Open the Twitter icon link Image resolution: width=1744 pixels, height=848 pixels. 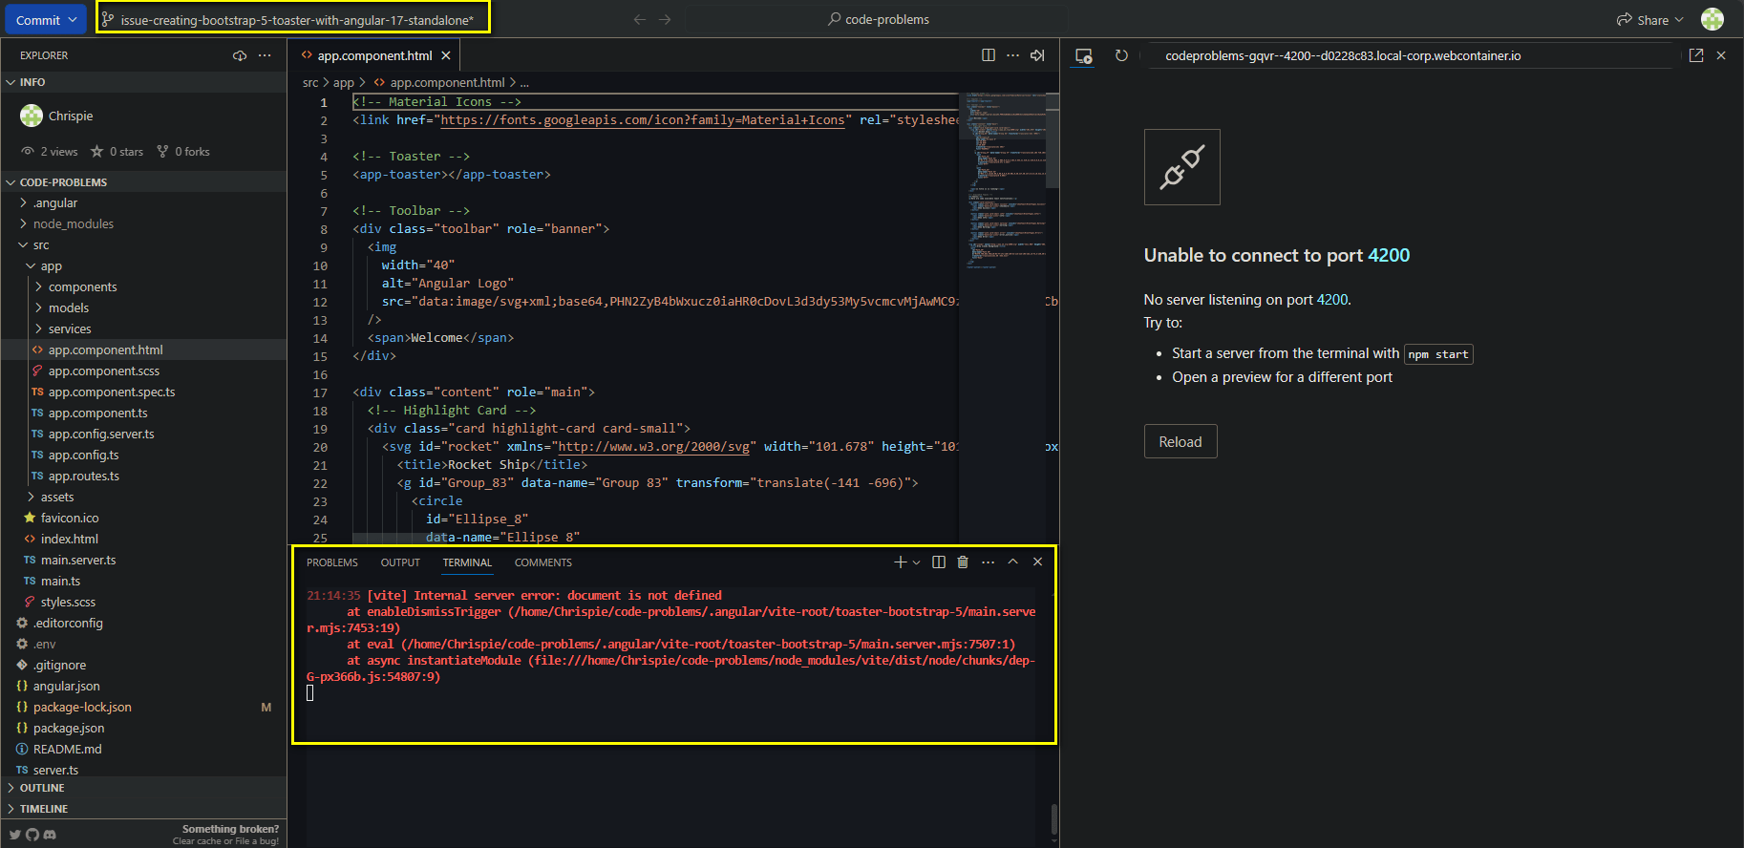(15, 835)
